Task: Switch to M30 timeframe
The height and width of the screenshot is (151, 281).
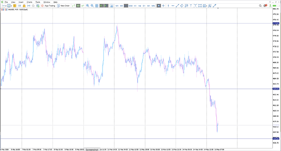Action: coord(131,6)
